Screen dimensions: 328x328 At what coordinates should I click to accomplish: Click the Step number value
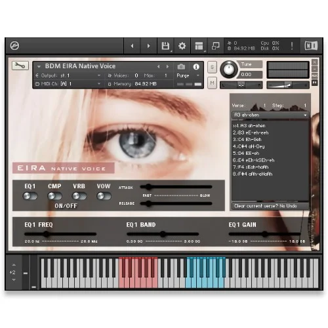click(x=305, y=106)
